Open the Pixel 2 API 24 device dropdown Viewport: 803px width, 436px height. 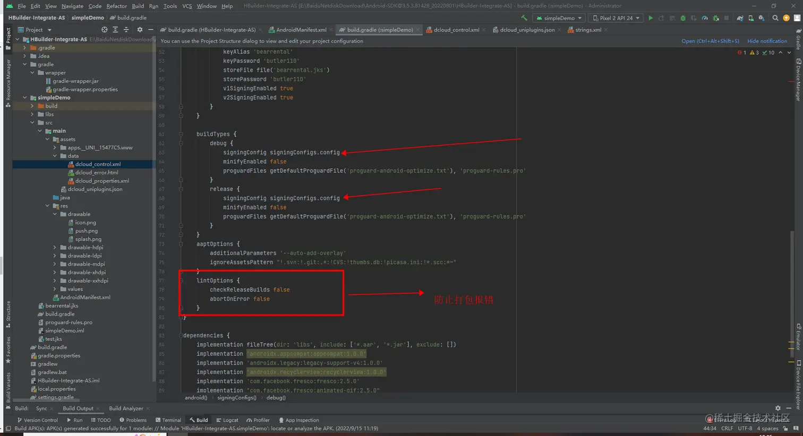616,18
